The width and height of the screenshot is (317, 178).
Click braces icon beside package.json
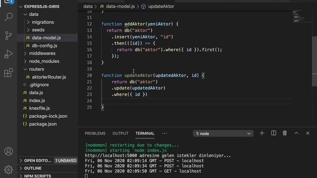click(25, 124)
